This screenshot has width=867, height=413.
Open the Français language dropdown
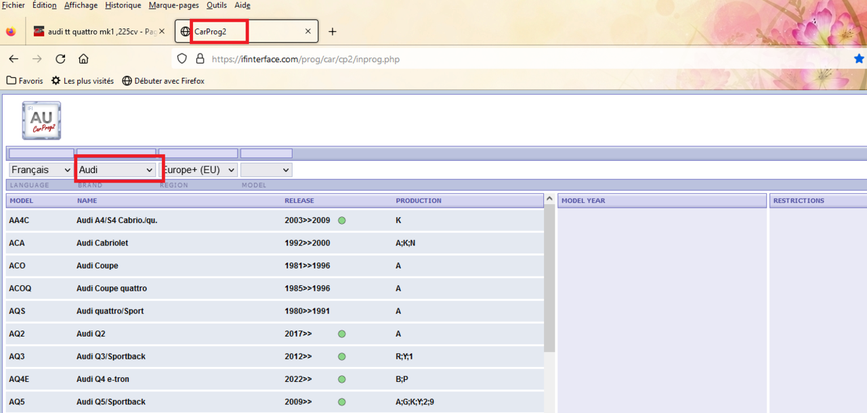pos(41,170)
